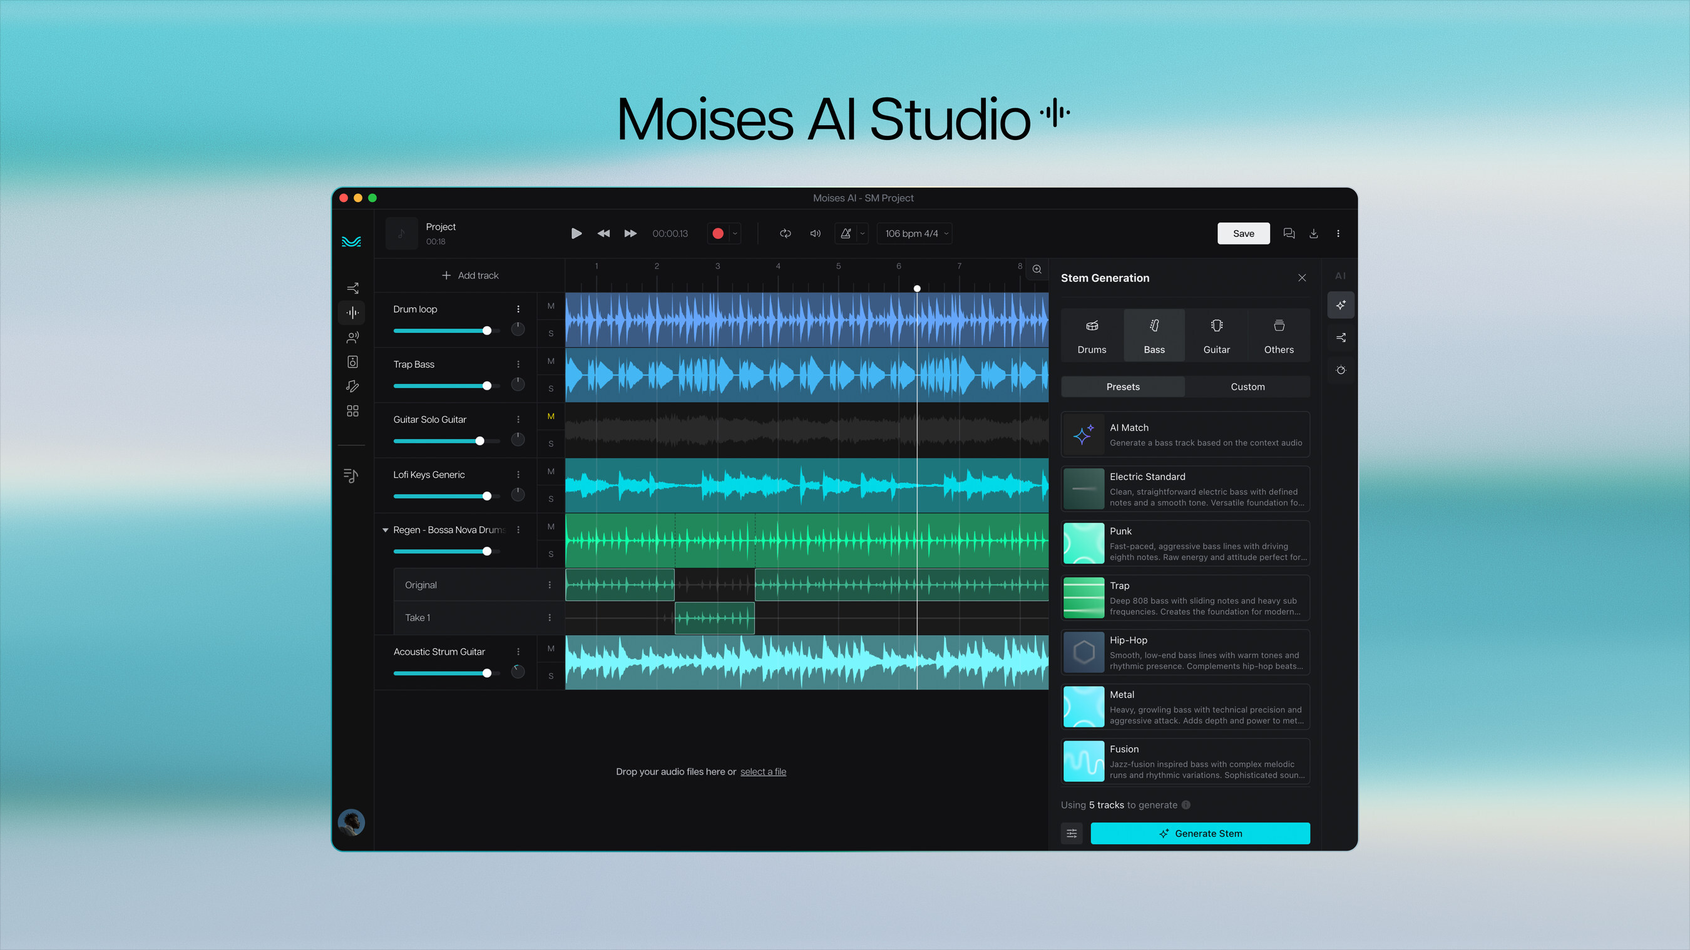Mute the Drum loop track
This screenshot has width=1690, height=950.
(x=550, y=306)
